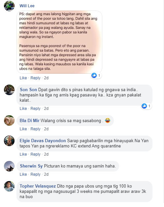164x207 pixels.
Task: Open Will Lee's profile name link
Action: point(27,6)
